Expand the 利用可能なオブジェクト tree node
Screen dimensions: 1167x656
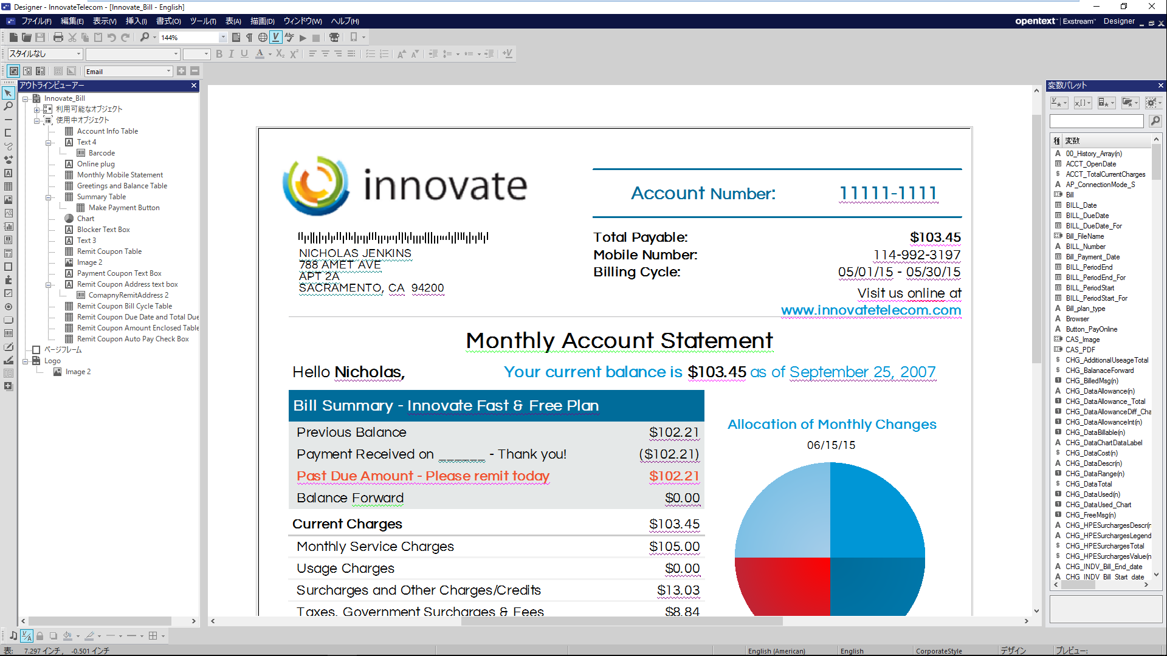point(36,109)
